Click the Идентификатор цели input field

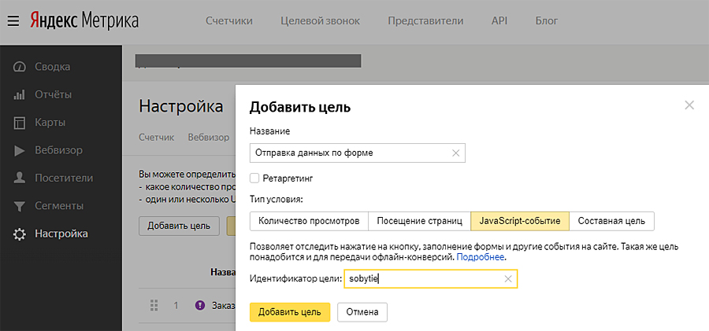click(x=421, y=278)
